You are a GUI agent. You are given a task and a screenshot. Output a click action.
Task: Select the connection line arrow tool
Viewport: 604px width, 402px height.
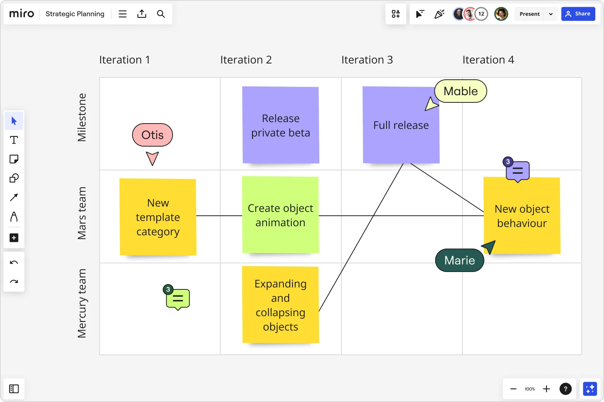[14, 197]
